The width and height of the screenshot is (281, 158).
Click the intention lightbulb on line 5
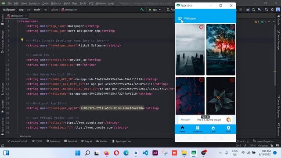pyautogui.click(x=22, y=40)
